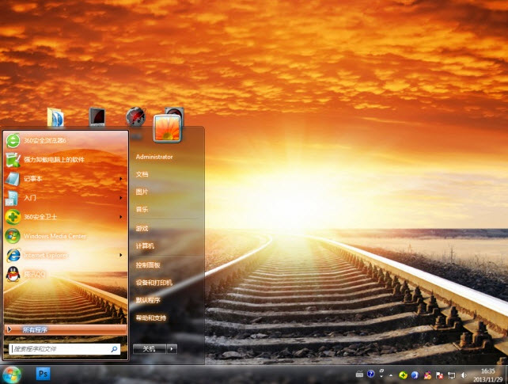Open 控制面板 (Control Panel)
This screenshot has width=508, height=384.
(x=148, y=265)
